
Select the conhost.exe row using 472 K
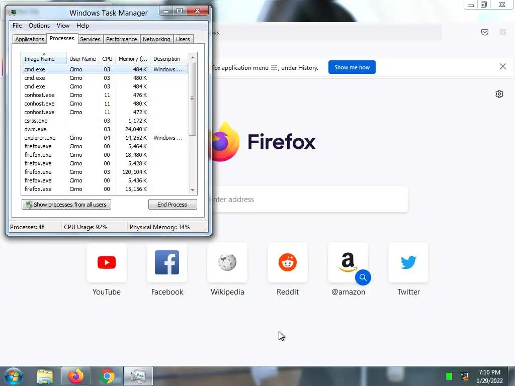tap(105, 112)
